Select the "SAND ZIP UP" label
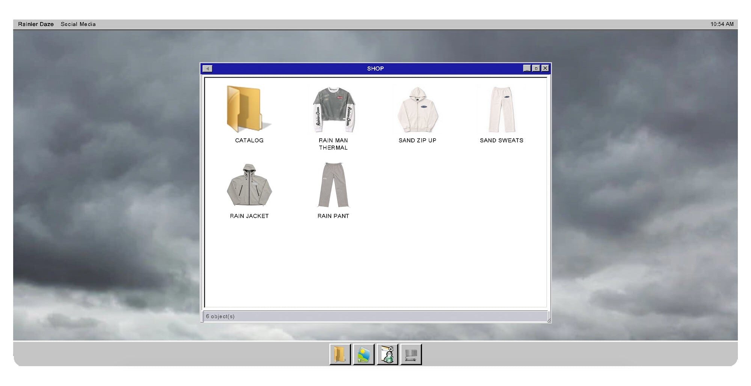The height and width of the screenshot is (386, 751). [x=418, y=141]
